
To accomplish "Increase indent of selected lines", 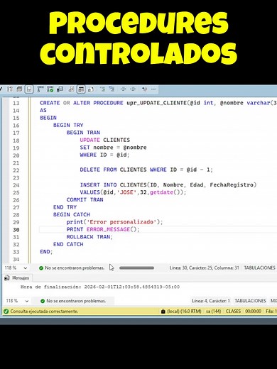I will click(x=133, y=89).
